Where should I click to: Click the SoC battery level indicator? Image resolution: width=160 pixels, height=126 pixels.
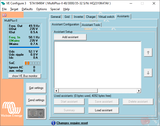[x=32, y=63]
